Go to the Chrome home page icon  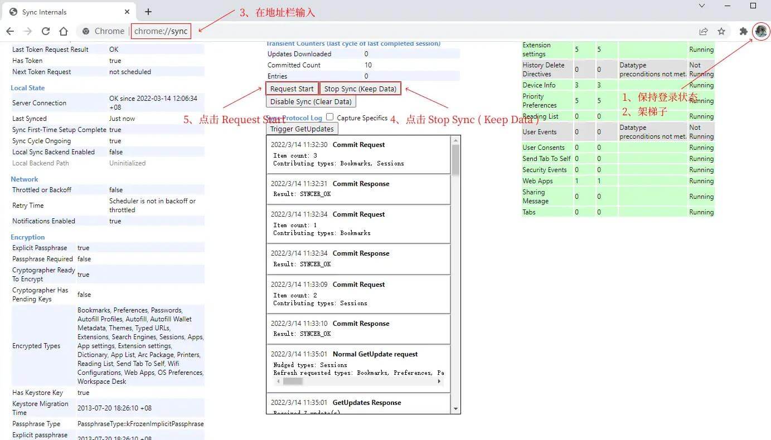coord(64,31)
